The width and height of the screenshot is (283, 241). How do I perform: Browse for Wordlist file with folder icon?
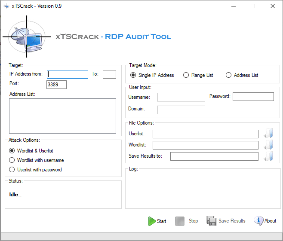click(268, 145)
